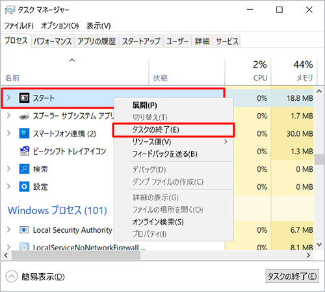Click the スマートフォン連携 app icon

pos(24,133)
